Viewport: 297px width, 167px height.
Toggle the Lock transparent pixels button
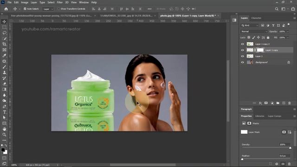[249, 38]
